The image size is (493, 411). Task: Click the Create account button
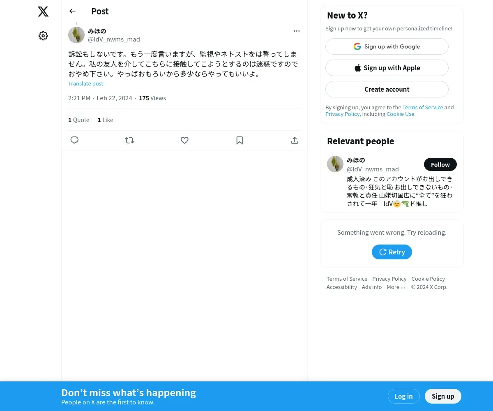[x=387, y=89]
